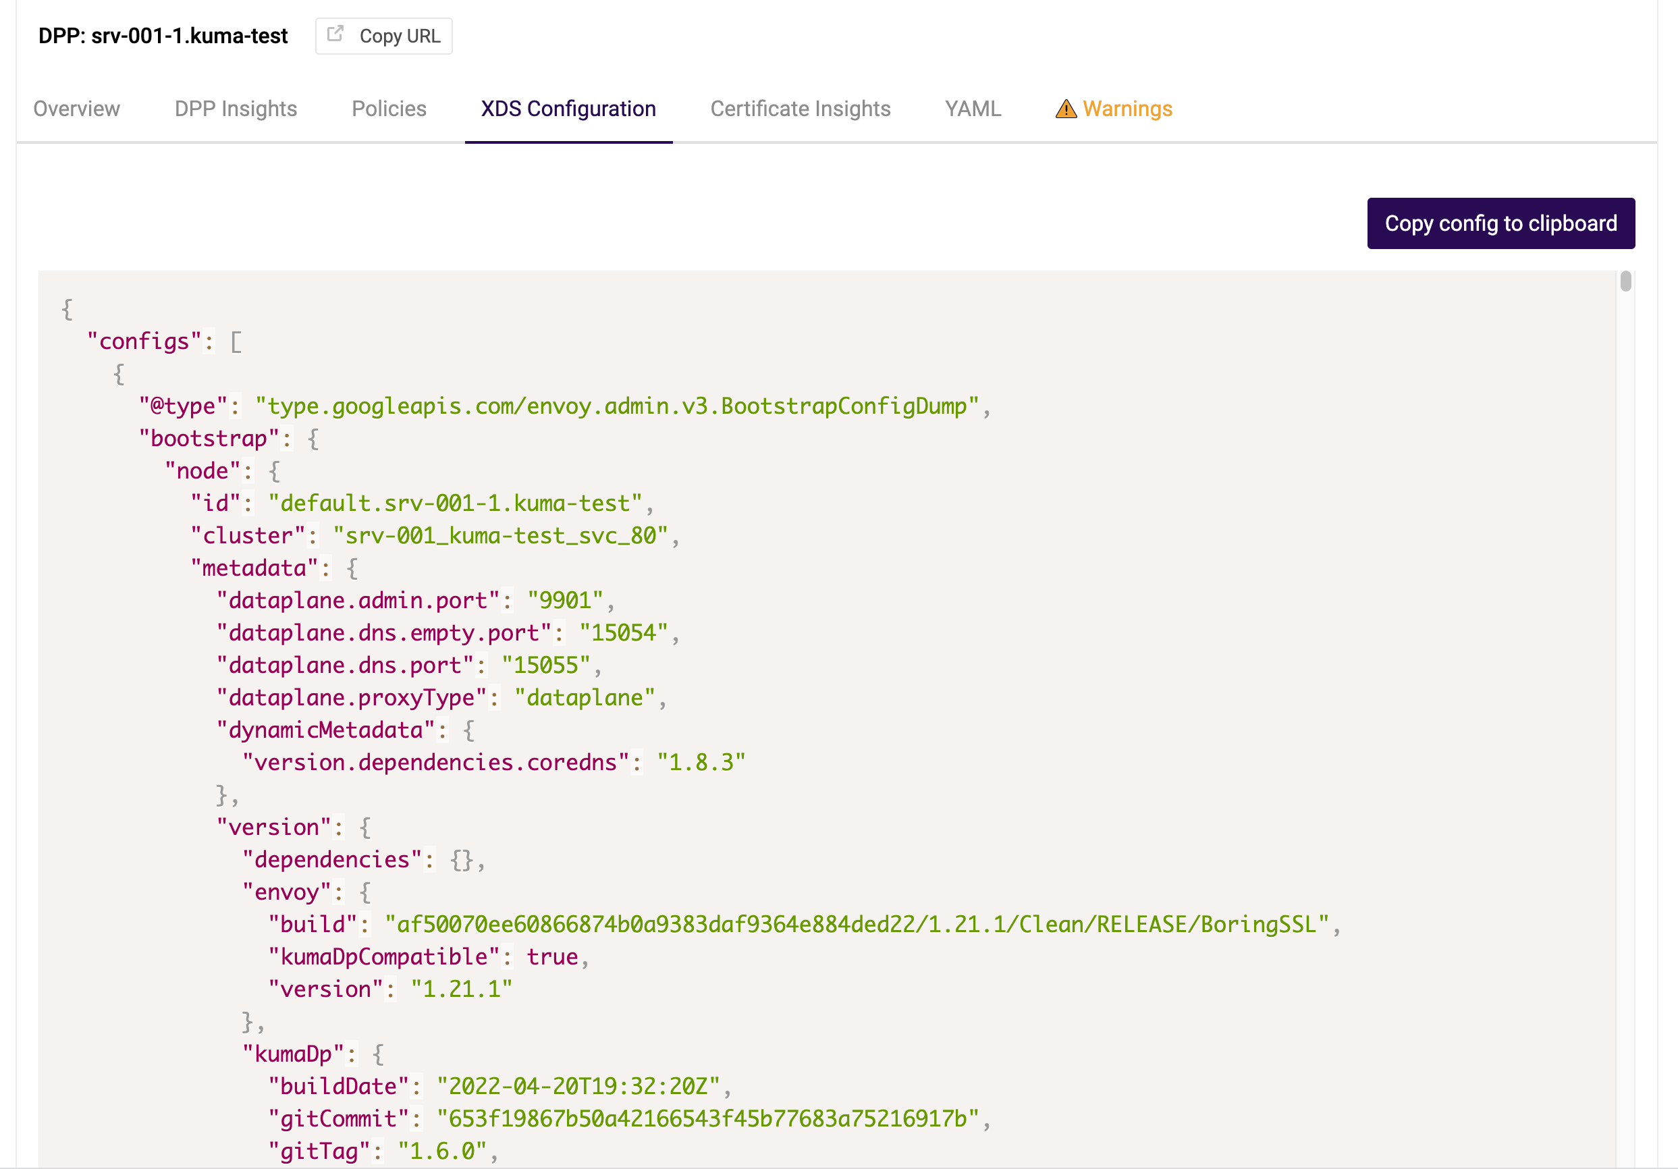
Task: Click the "dataplane.proxyType" key
Action: (x=352, y=698)
